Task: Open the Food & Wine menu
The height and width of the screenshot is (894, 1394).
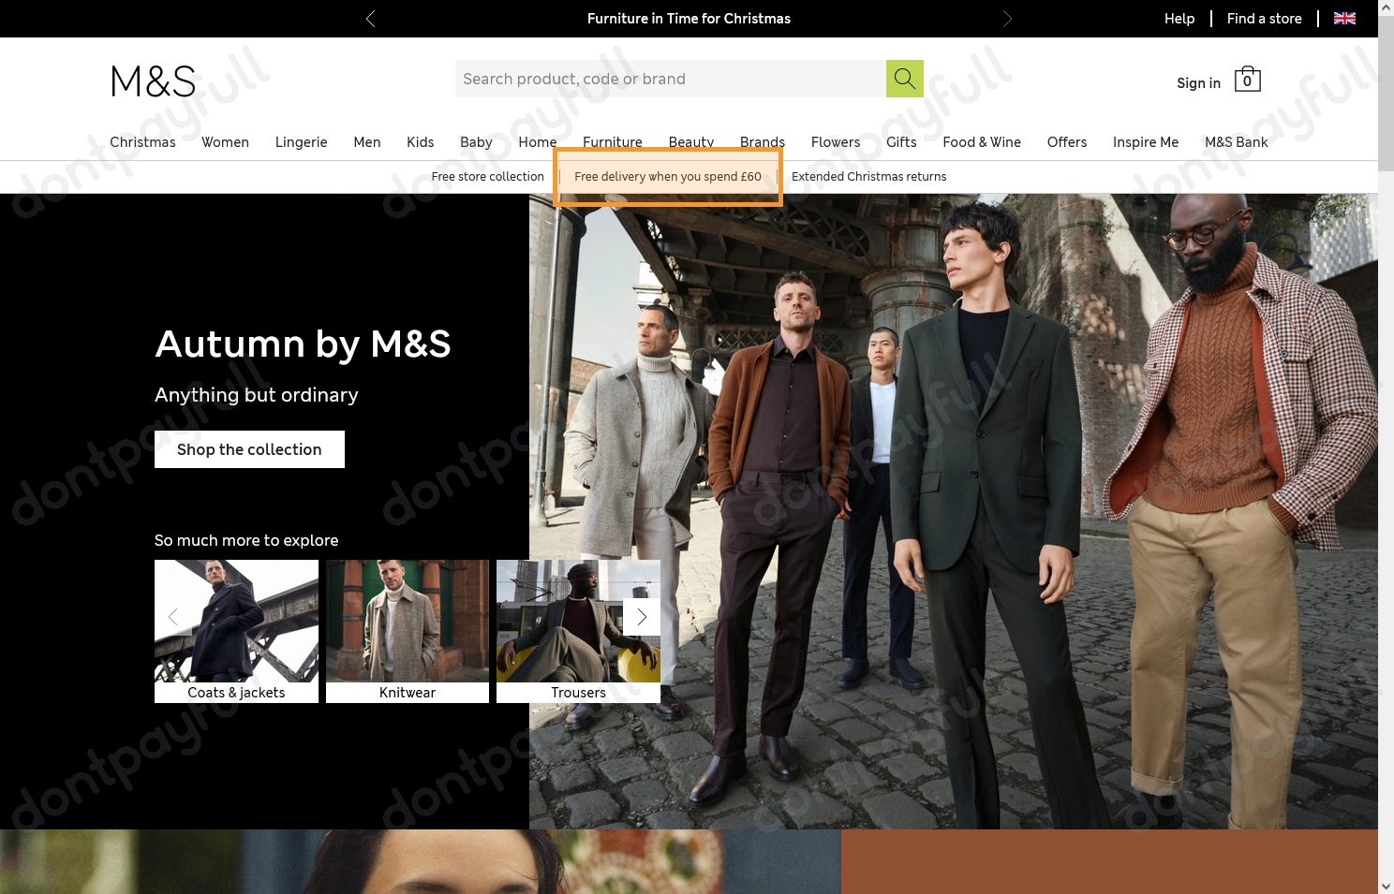Action: [x=982, y=142]
